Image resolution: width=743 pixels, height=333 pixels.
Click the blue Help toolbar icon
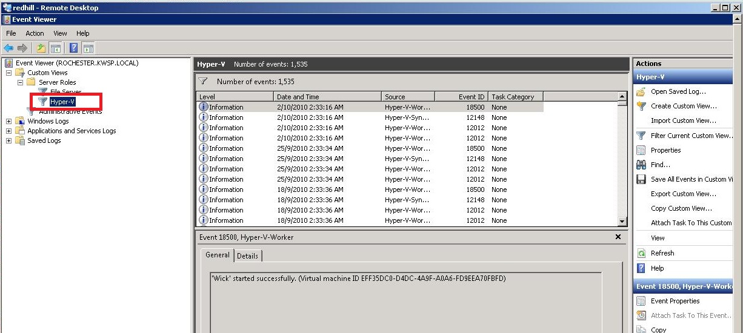click(x=73, y=48)
